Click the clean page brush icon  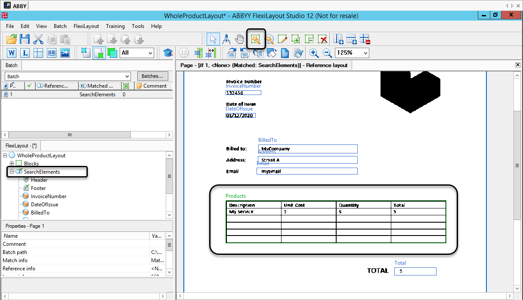(298, 53)
